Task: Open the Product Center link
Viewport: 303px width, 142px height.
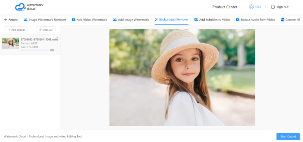Action: 225,7
